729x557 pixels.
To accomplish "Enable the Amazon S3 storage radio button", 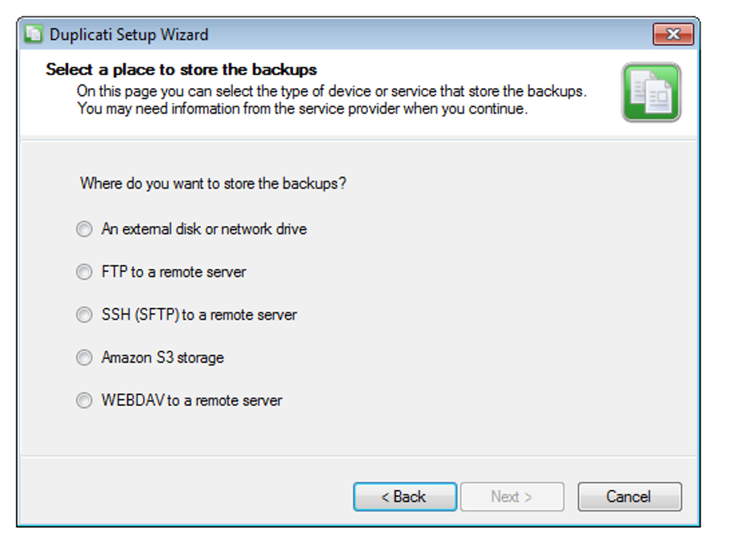I will point(84,358).
